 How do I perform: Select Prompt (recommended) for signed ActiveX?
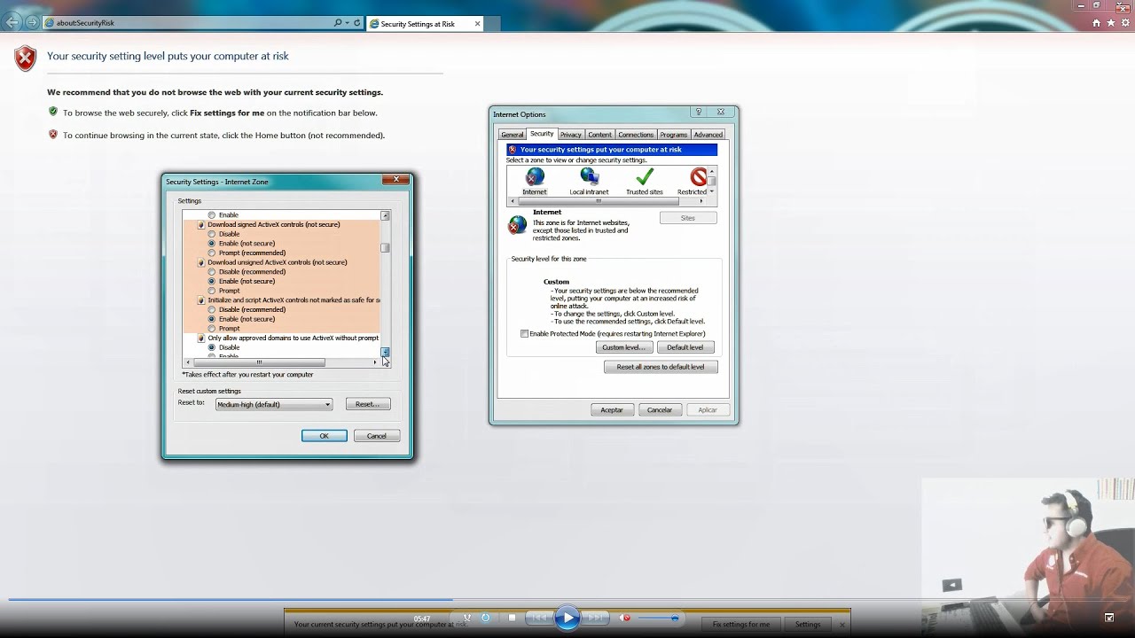tap(212, 253)
